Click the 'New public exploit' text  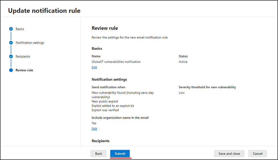coord(105,101)
